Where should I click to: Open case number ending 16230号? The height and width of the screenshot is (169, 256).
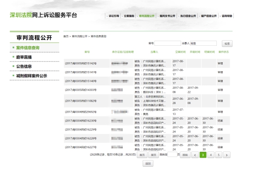[x=81, y=121]
